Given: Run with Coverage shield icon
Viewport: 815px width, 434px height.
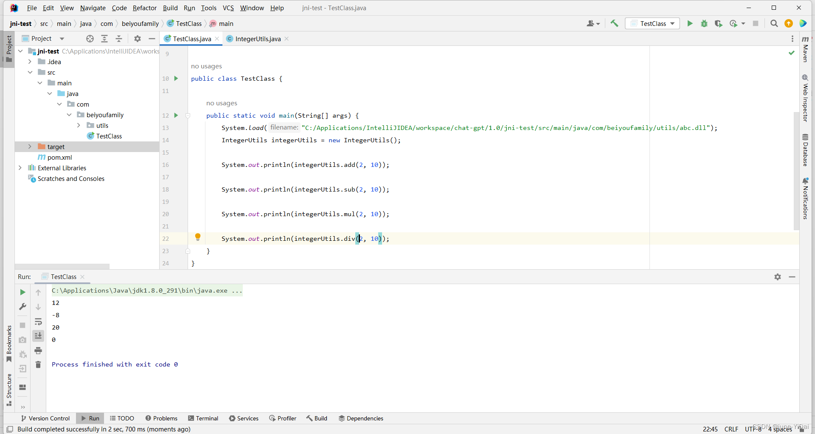Looking at the screenshot, I should pos(718,23).
